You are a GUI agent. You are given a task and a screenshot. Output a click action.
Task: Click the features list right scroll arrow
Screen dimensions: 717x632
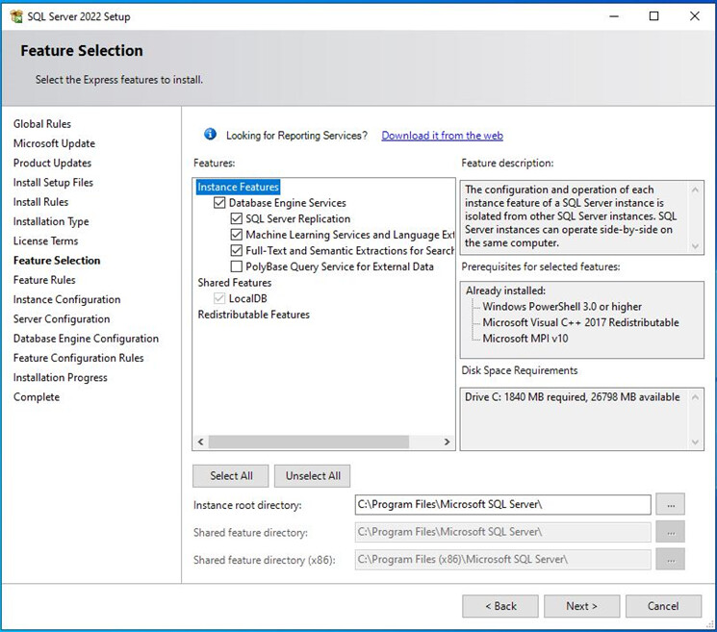tap(447, 442)
